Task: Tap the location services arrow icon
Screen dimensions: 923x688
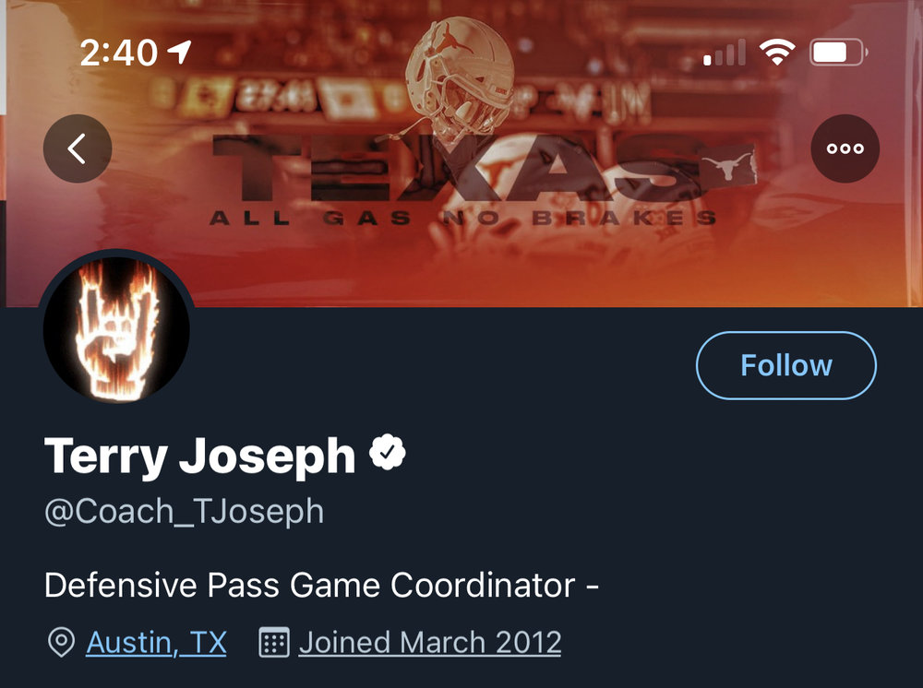Action: point(177,53)
